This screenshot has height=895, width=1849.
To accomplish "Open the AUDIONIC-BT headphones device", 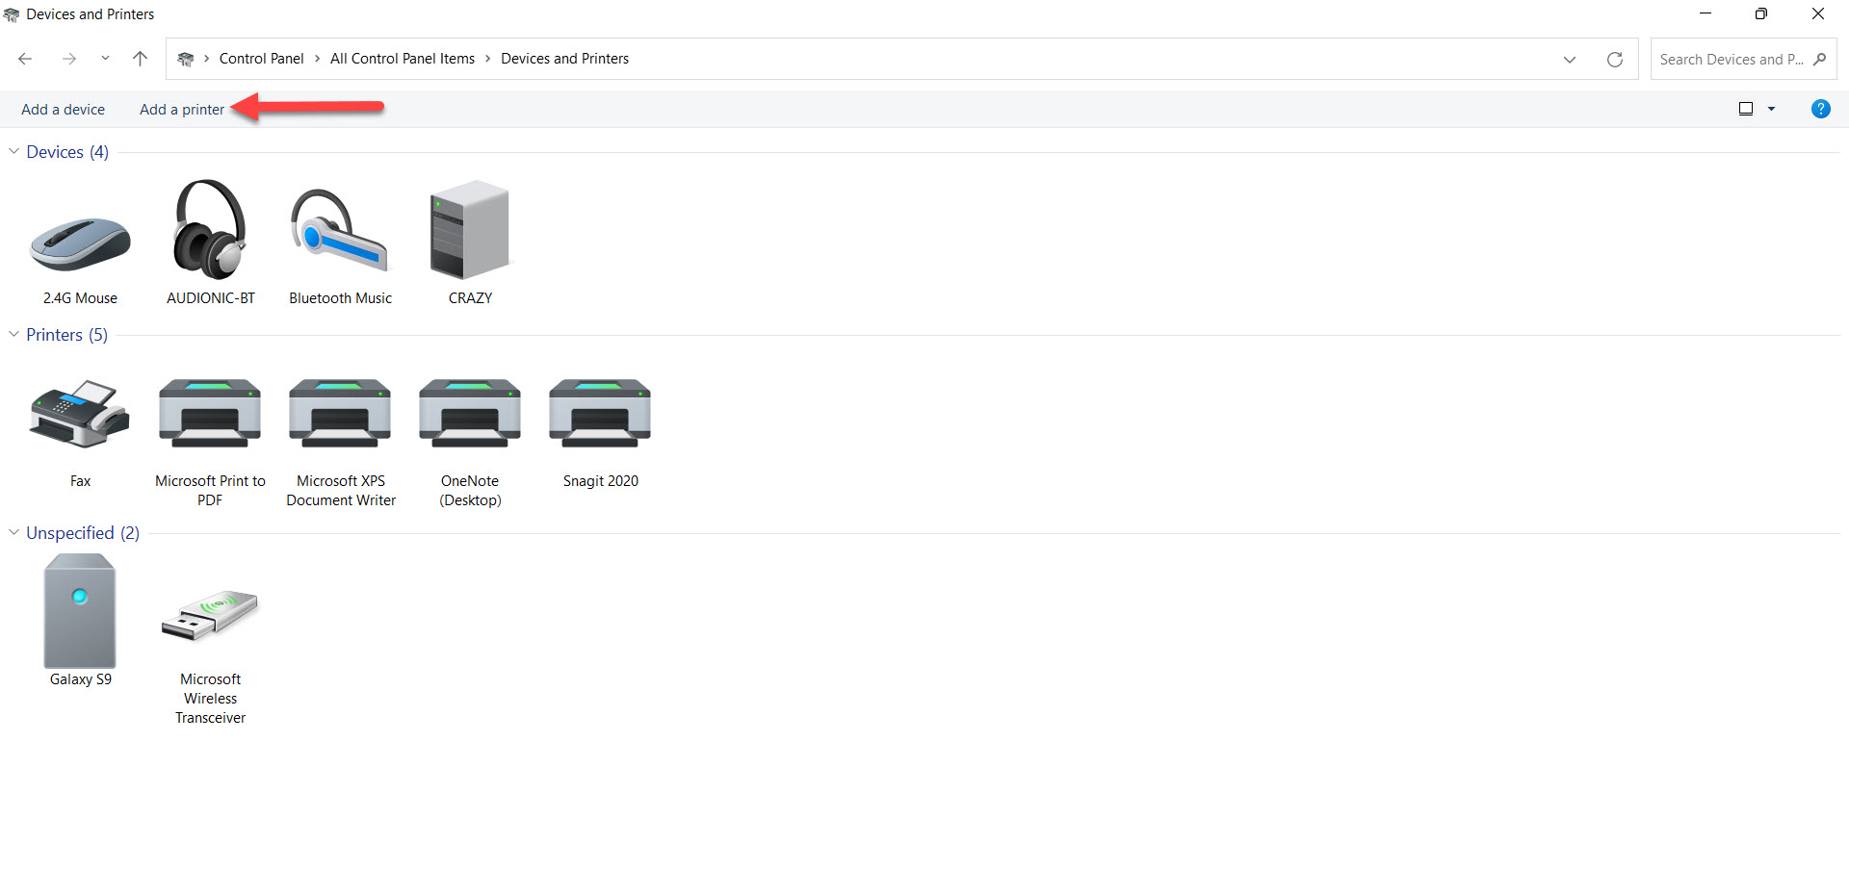I will tap(209, 231).
